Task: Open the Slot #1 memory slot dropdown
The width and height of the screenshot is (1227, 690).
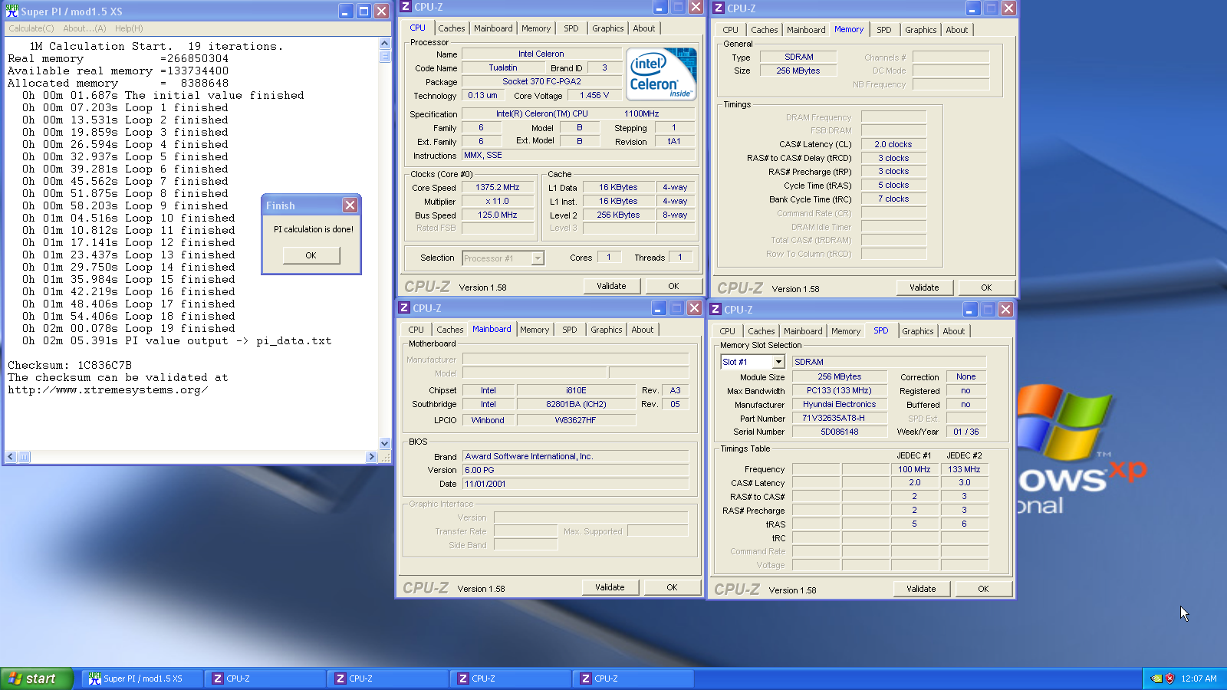Action: (778, 362)
